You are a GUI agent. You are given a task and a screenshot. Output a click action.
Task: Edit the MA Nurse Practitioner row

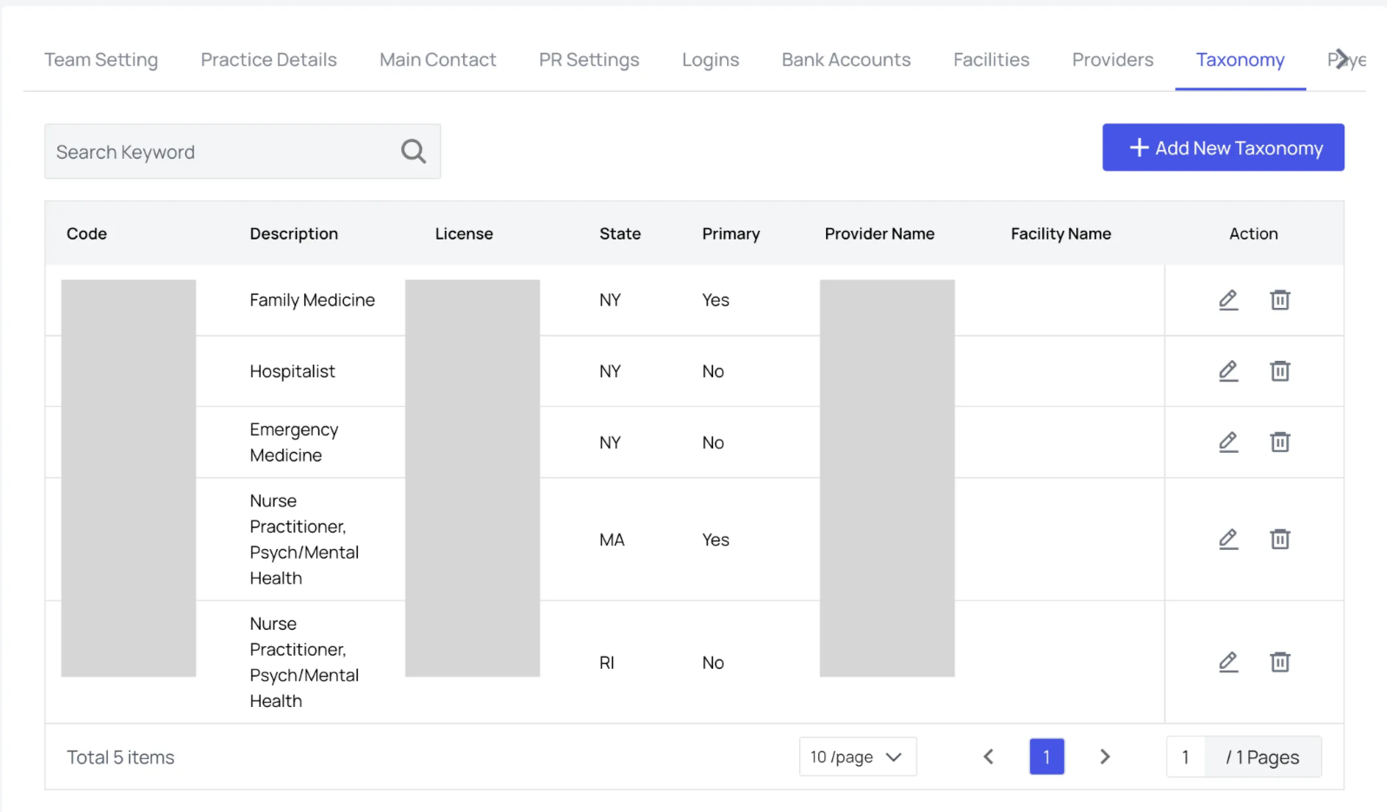(1228, 540)
